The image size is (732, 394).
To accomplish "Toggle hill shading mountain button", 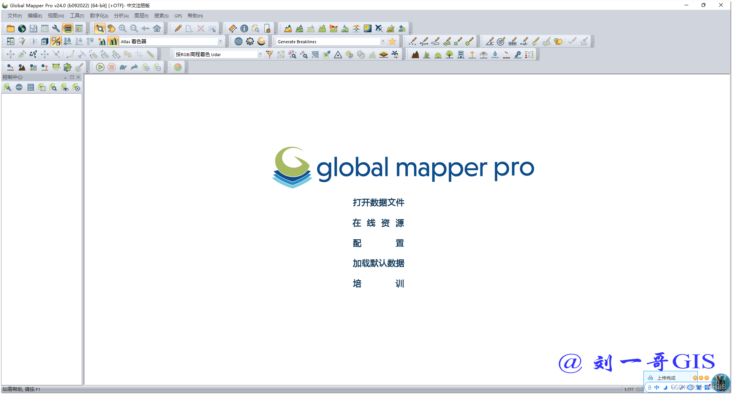I will pos(113,41).
